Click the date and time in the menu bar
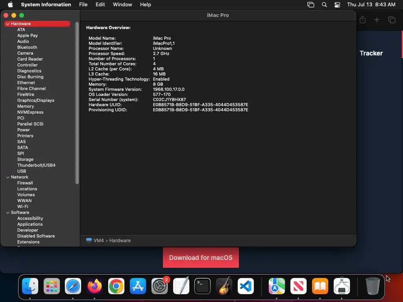This screenshot has width=403, height=302. (371, 4)
